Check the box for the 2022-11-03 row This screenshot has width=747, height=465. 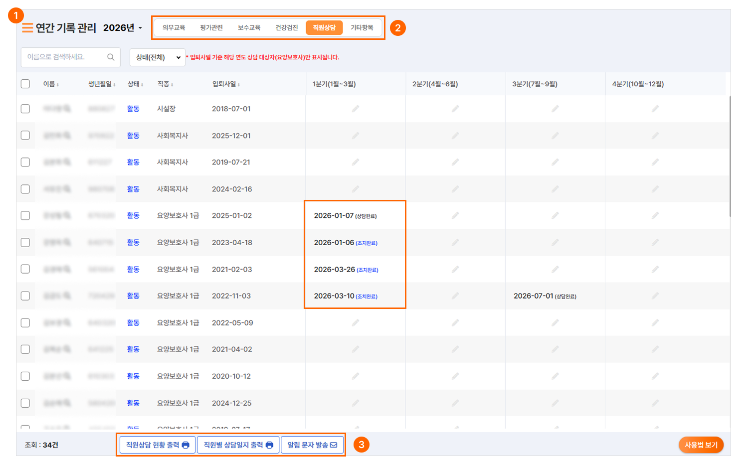pyautogui.click(x=25, y=296)
